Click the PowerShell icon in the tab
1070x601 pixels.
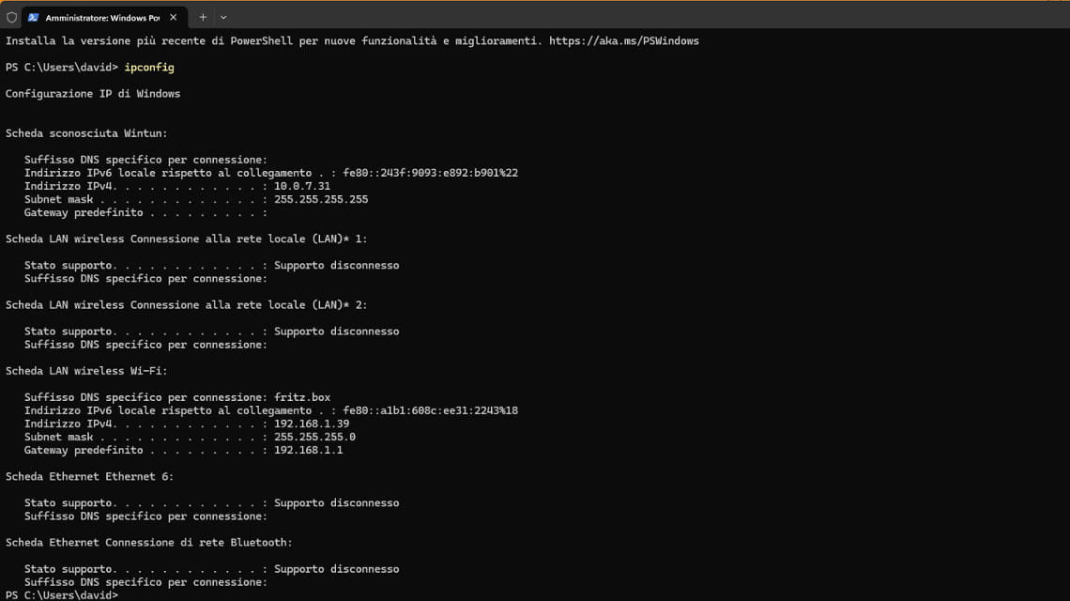point(33,18)
